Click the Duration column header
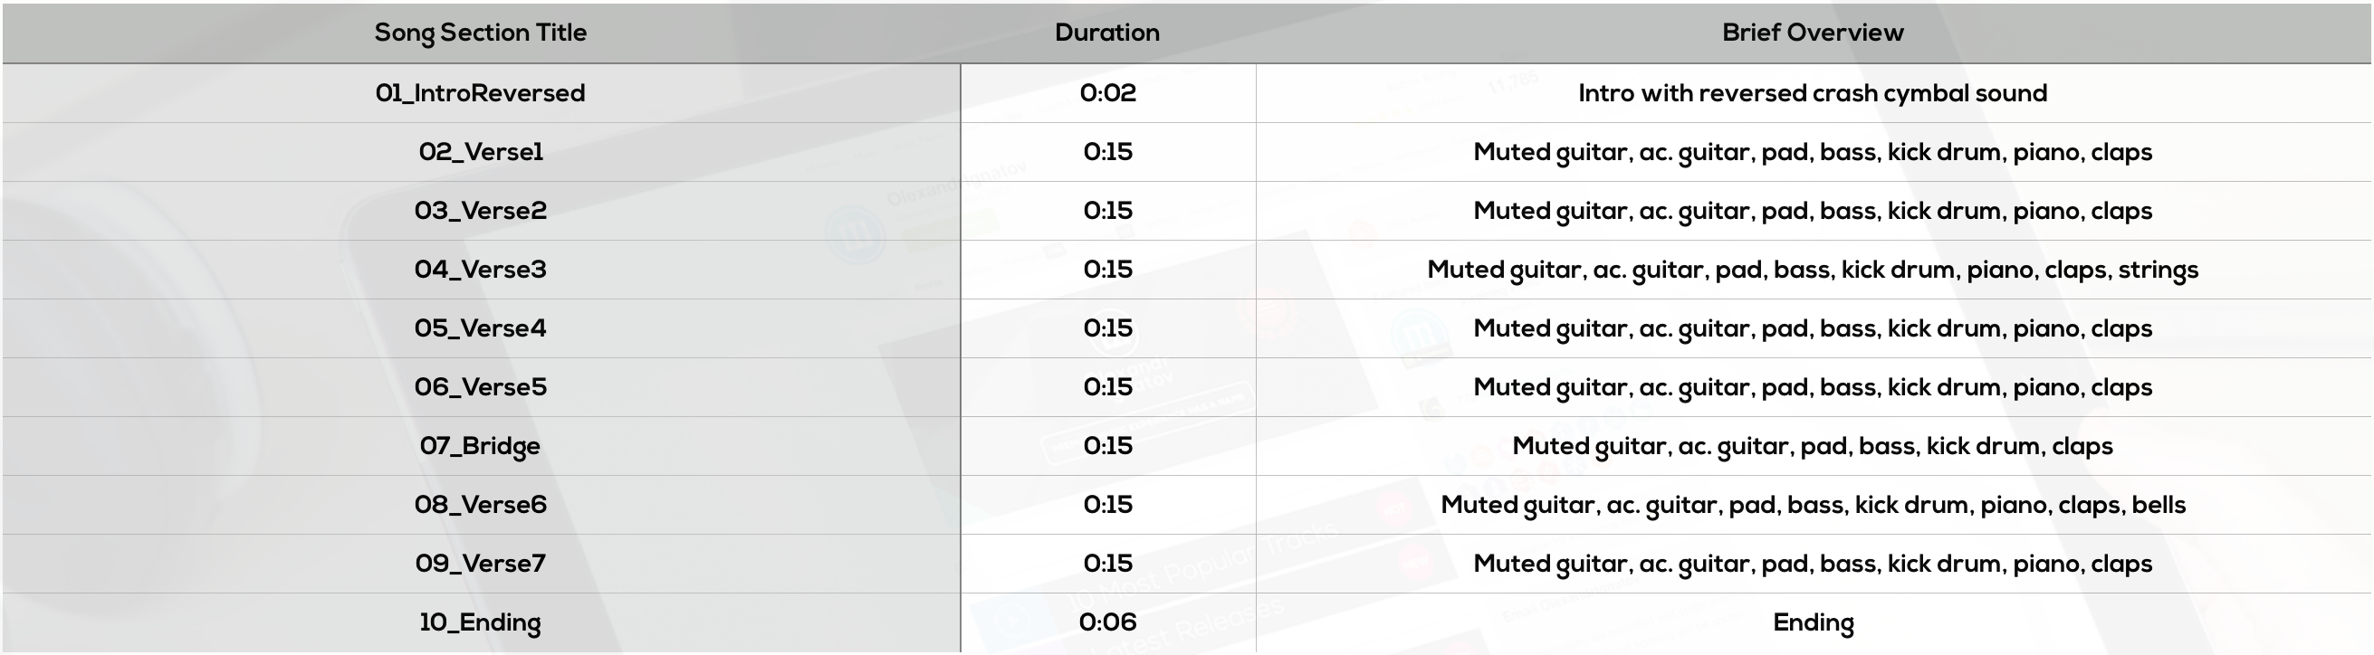2374x655 pixels. pyautogui.click(x=1106, y=33)
